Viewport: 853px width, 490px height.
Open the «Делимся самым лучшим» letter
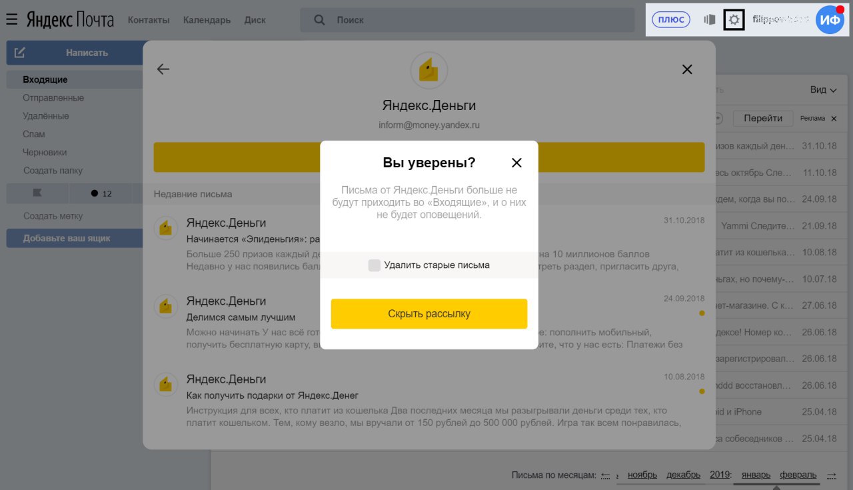point(429,321)
